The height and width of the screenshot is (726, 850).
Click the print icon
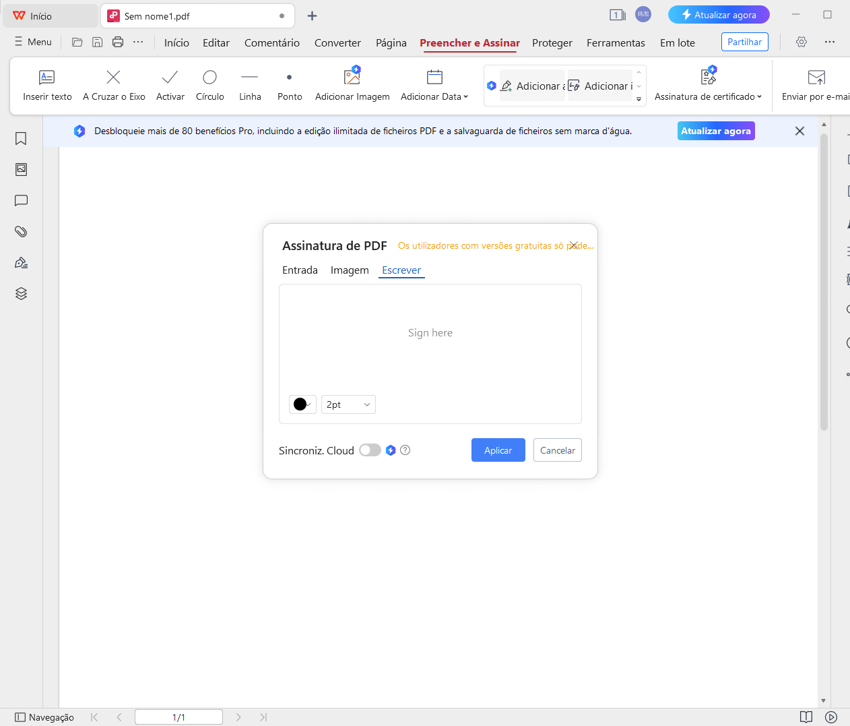pos(118,42)
